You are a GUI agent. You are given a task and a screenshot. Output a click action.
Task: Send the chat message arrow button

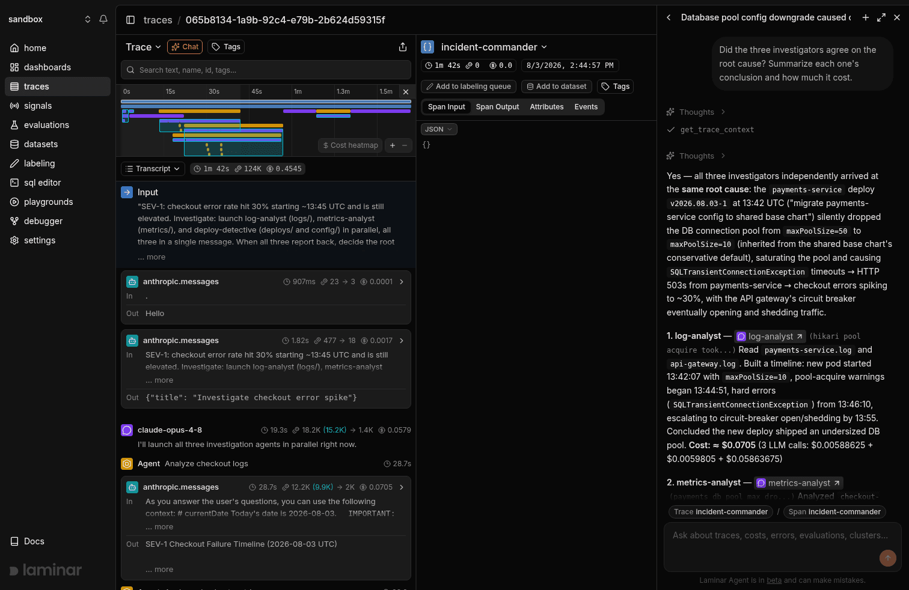point(888,558)
